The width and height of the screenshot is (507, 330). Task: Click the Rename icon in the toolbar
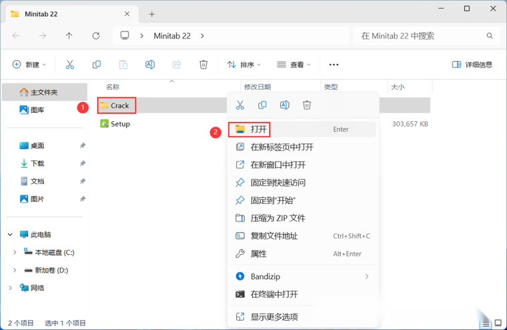tap(150, 65)
